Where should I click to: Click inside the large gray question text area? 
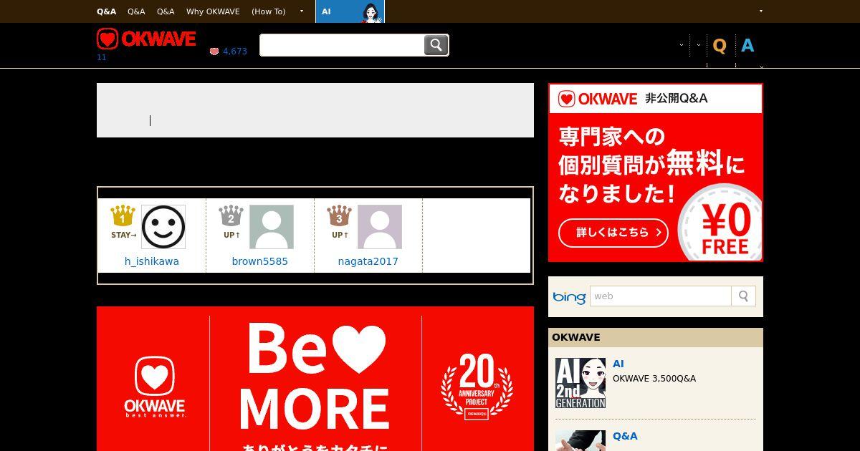(315, 110)
